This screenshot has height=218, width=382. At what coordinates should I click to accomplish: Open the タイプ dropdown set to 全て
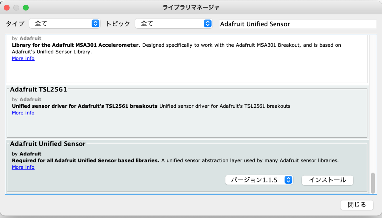coord(65,24)
